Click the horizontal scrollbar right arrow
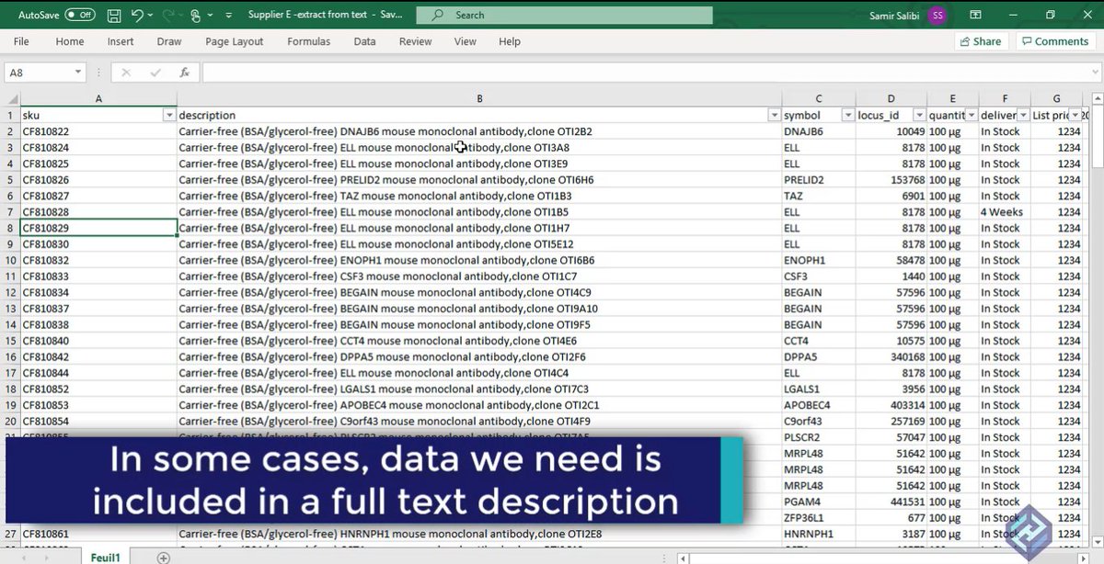The height and width of the screenshot is (564, 1104). pos(1083,557)
